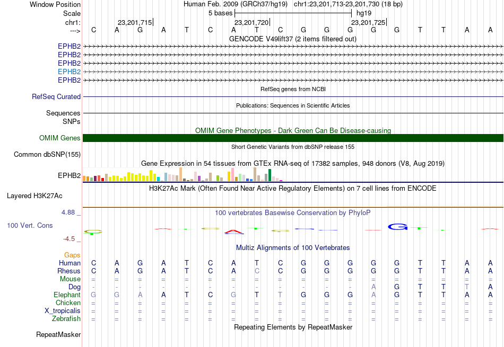Image resolution: width=504 pixels, height=347 pixels.
Task: Click the OMIM Genes track label
Action: point(60,138)
